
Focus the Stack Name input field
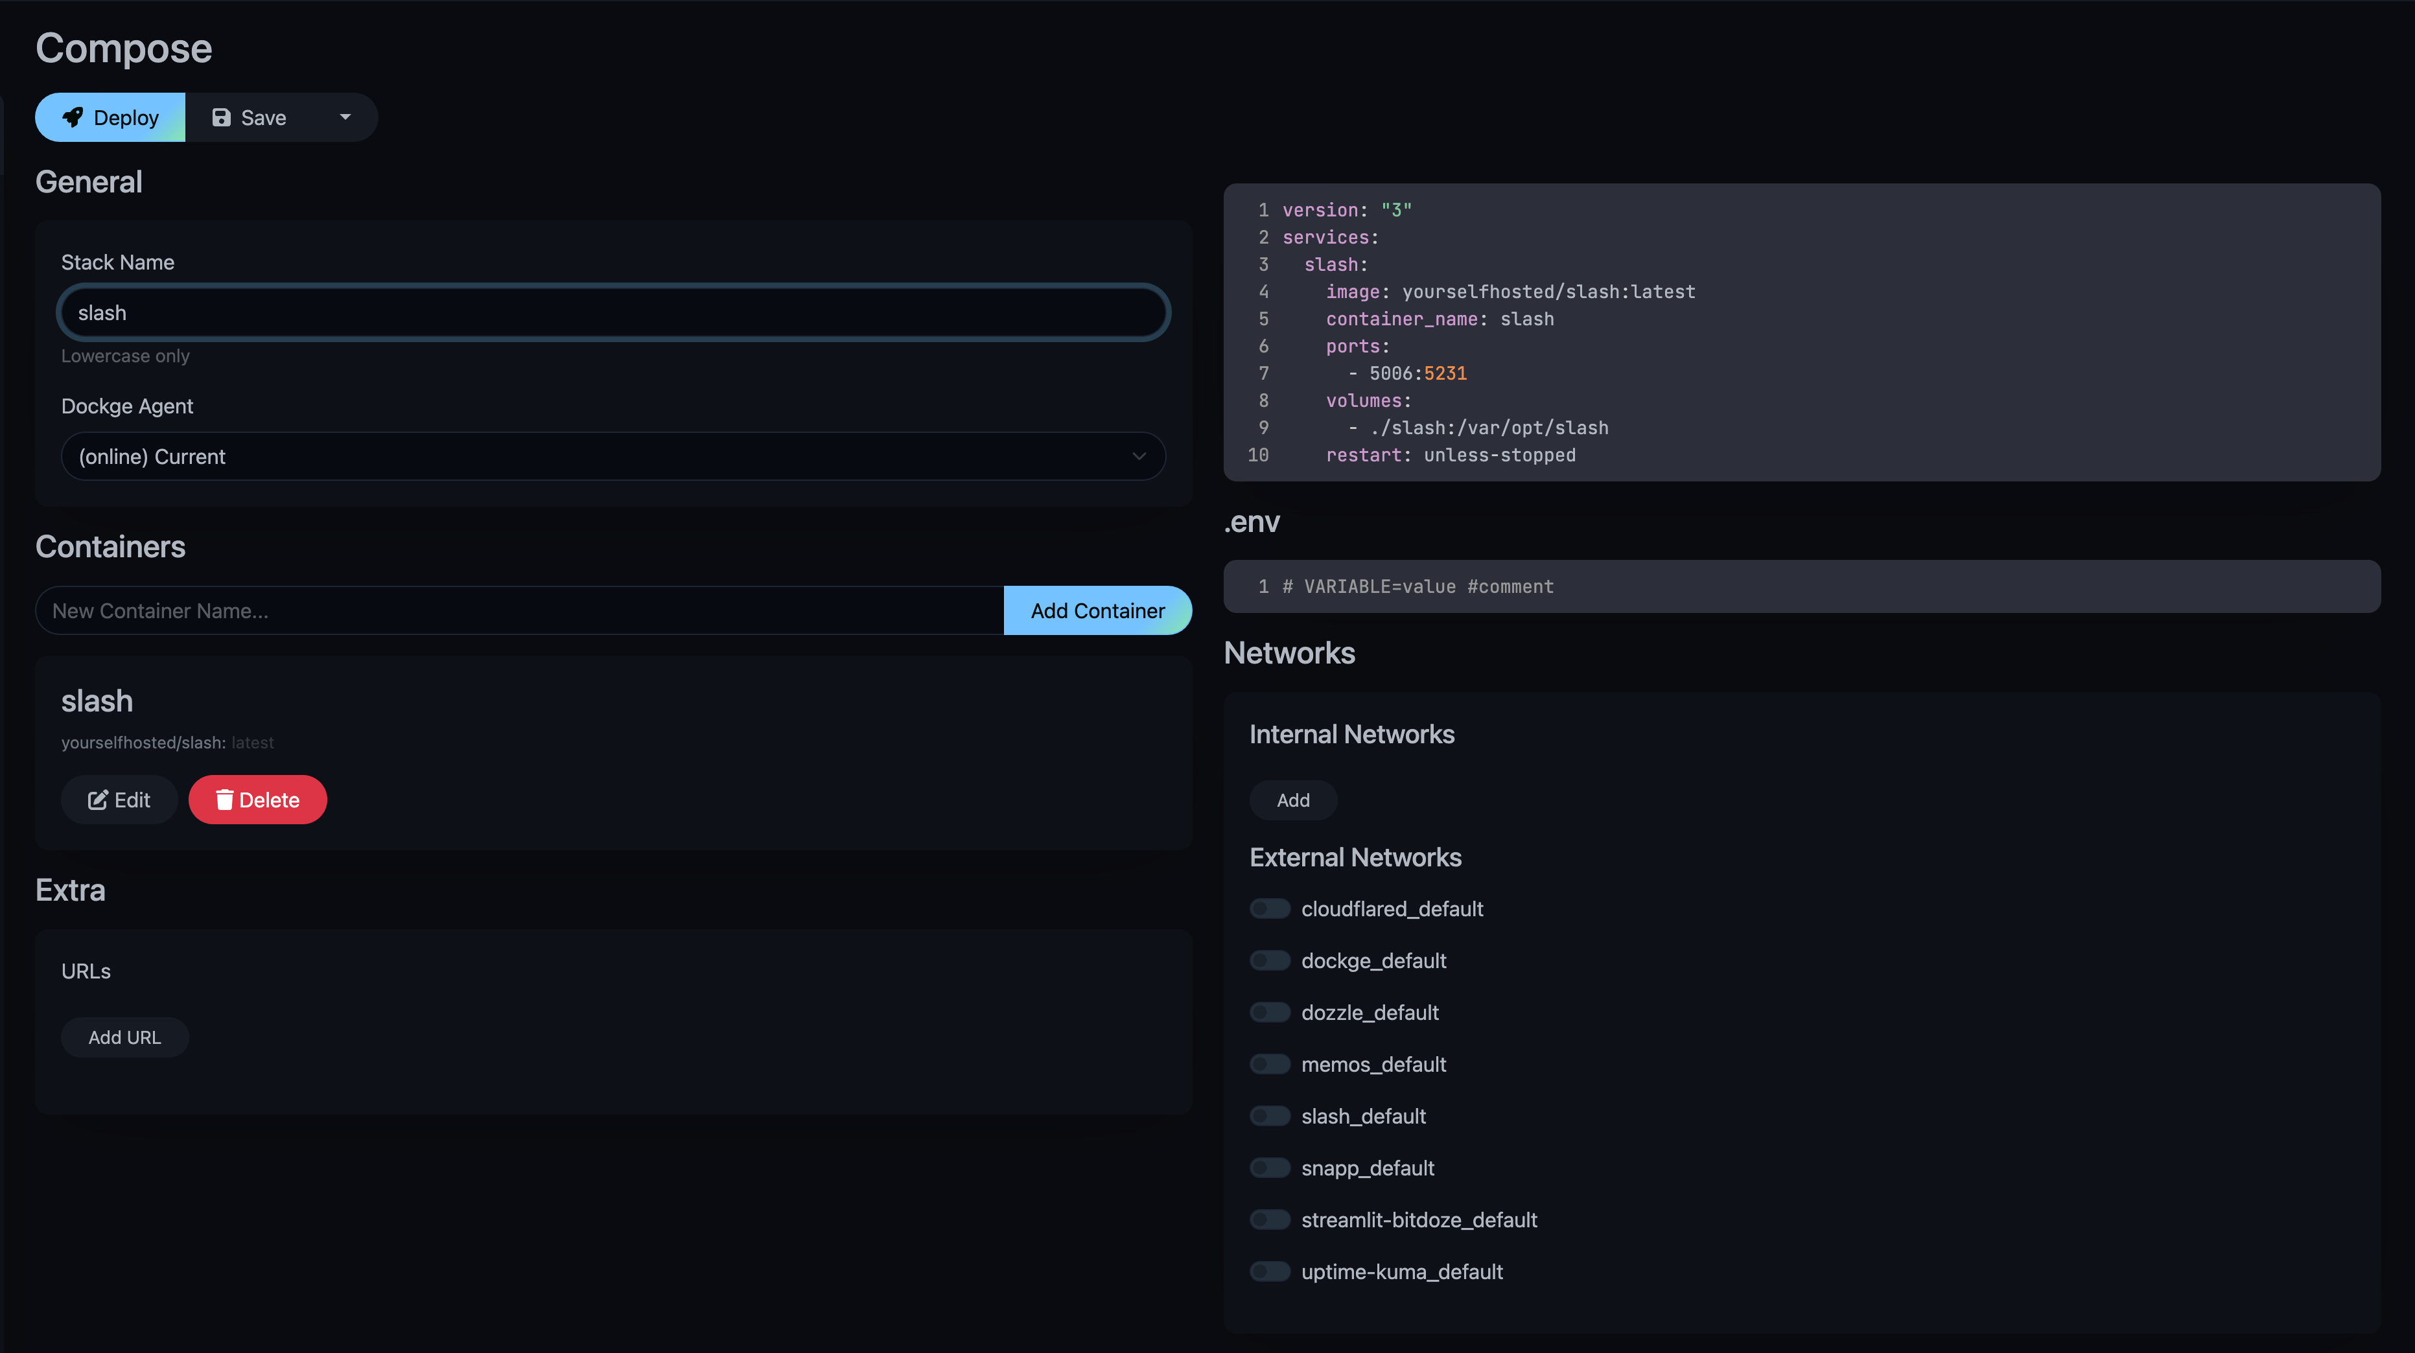click(x=612, y=313)
